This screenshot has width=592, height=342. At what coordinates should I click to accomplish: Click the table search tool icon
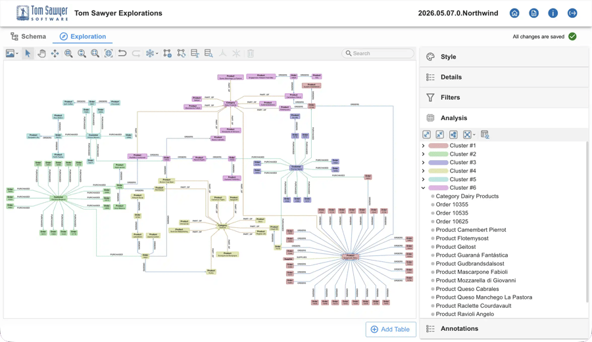pyautogui.click(x=209, y=53)
